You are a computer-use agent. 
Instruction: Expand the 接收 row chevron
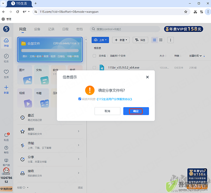78,173
